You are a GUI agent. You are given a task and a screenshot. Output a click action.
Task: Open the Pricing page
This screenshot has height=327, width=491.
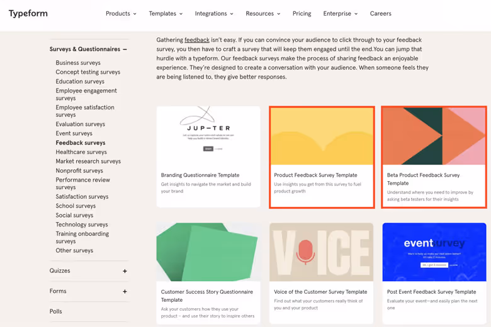click(x=302, y=13)
